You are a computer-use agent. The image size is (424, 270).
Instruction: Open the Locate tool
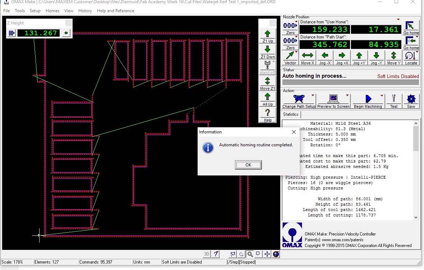click(x=411, y=58)
